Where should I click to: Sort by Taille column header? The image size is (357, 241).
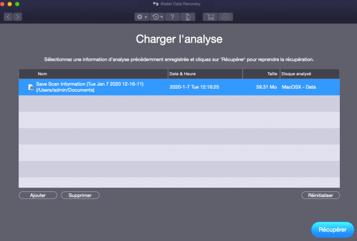click(x=261, y=74)
